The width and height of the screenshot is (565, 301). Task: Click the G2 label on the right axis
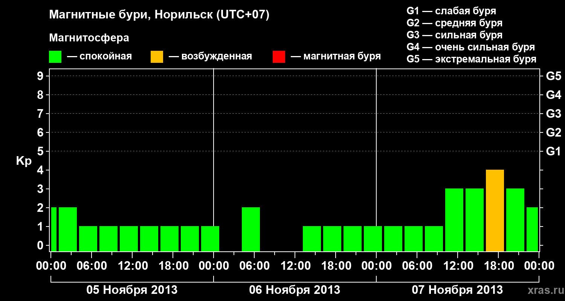[x=554, y=132]
